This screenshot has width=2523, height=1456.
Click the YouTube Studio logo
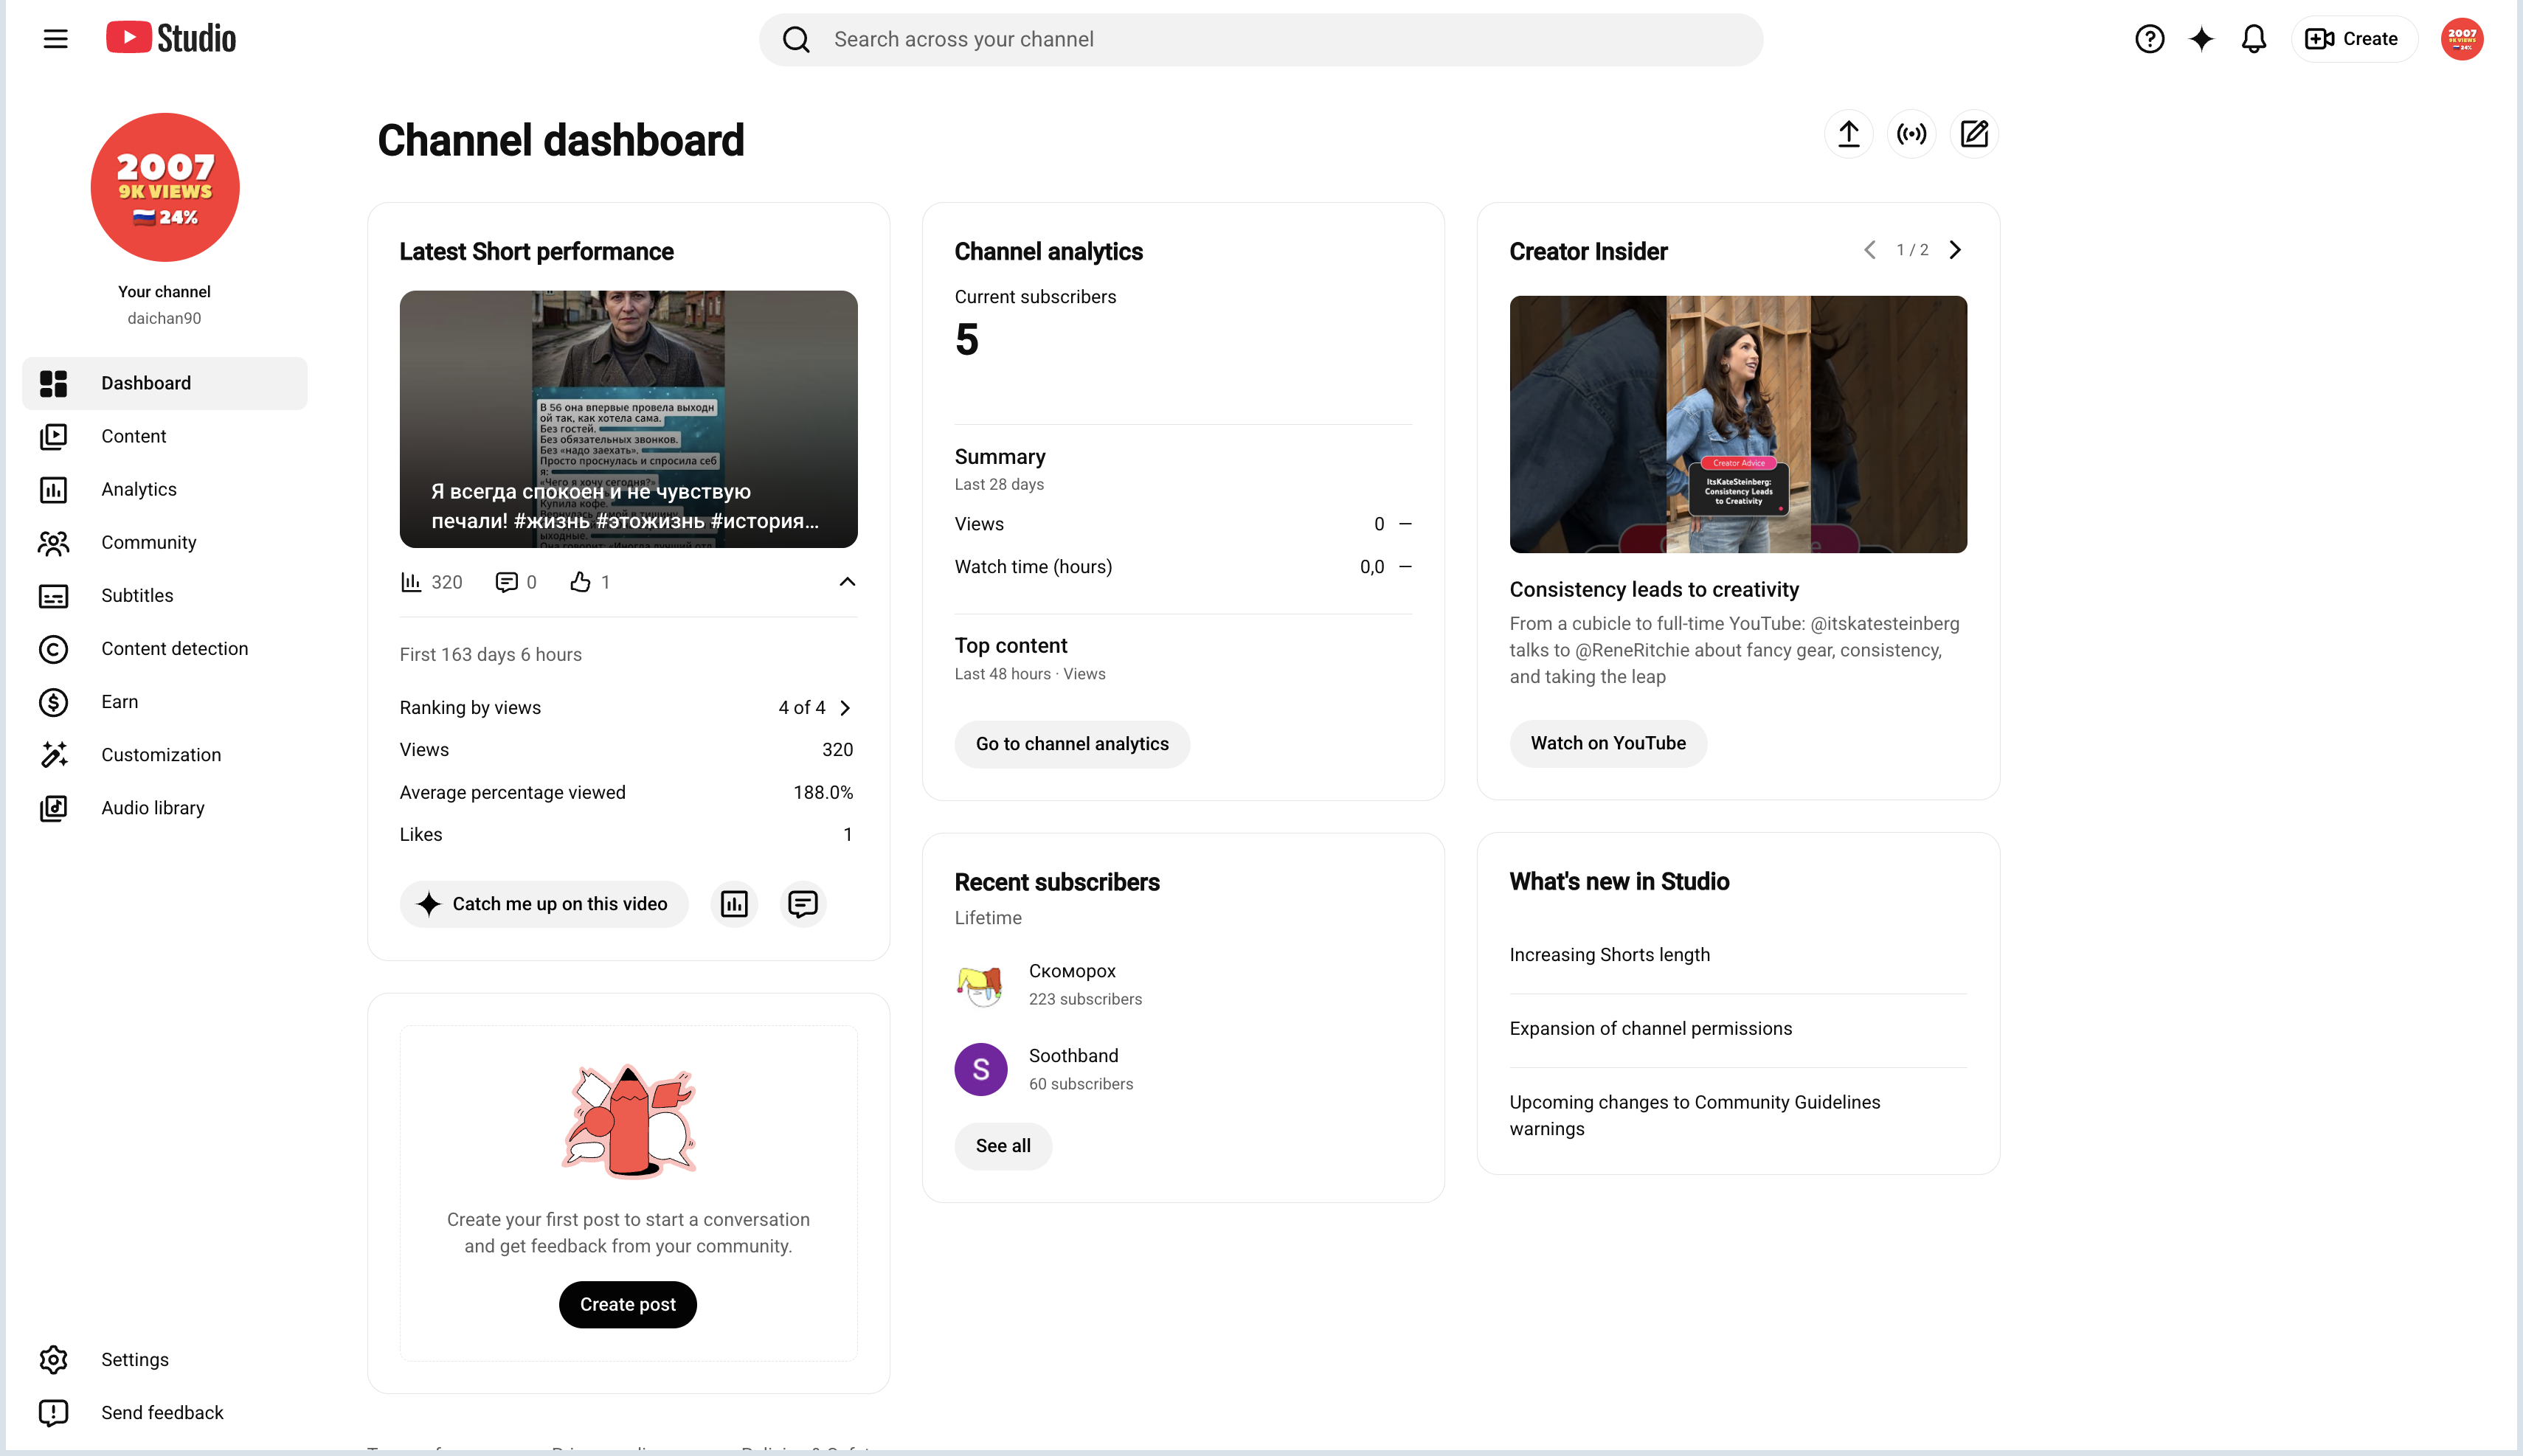(171, 38)
